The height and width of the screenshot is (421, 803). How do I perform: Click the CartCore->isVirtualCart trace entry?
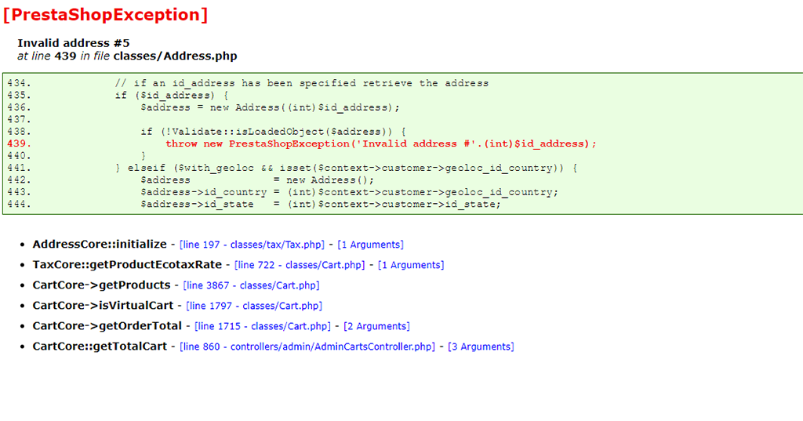(x=103, y=306)
